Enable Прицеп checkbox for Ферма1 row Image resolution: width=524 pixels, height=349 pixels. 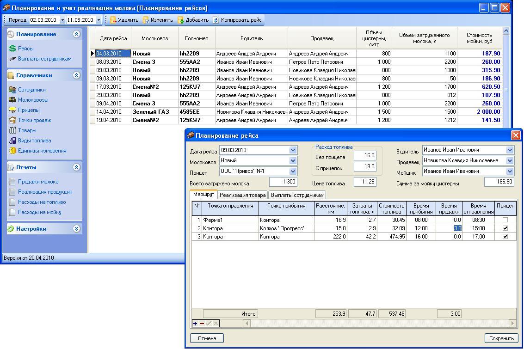point(505,220)
